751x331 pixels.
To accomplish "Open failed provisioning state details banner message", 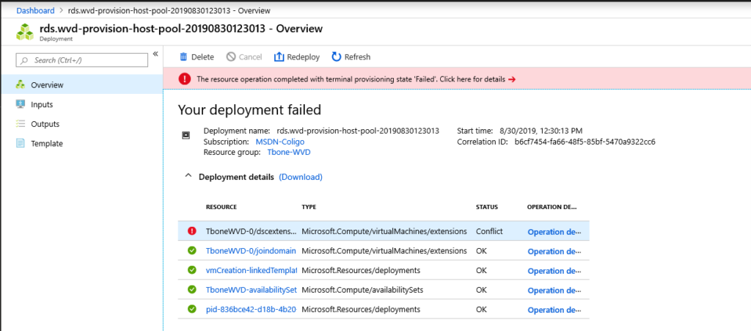I will (351, 79).
